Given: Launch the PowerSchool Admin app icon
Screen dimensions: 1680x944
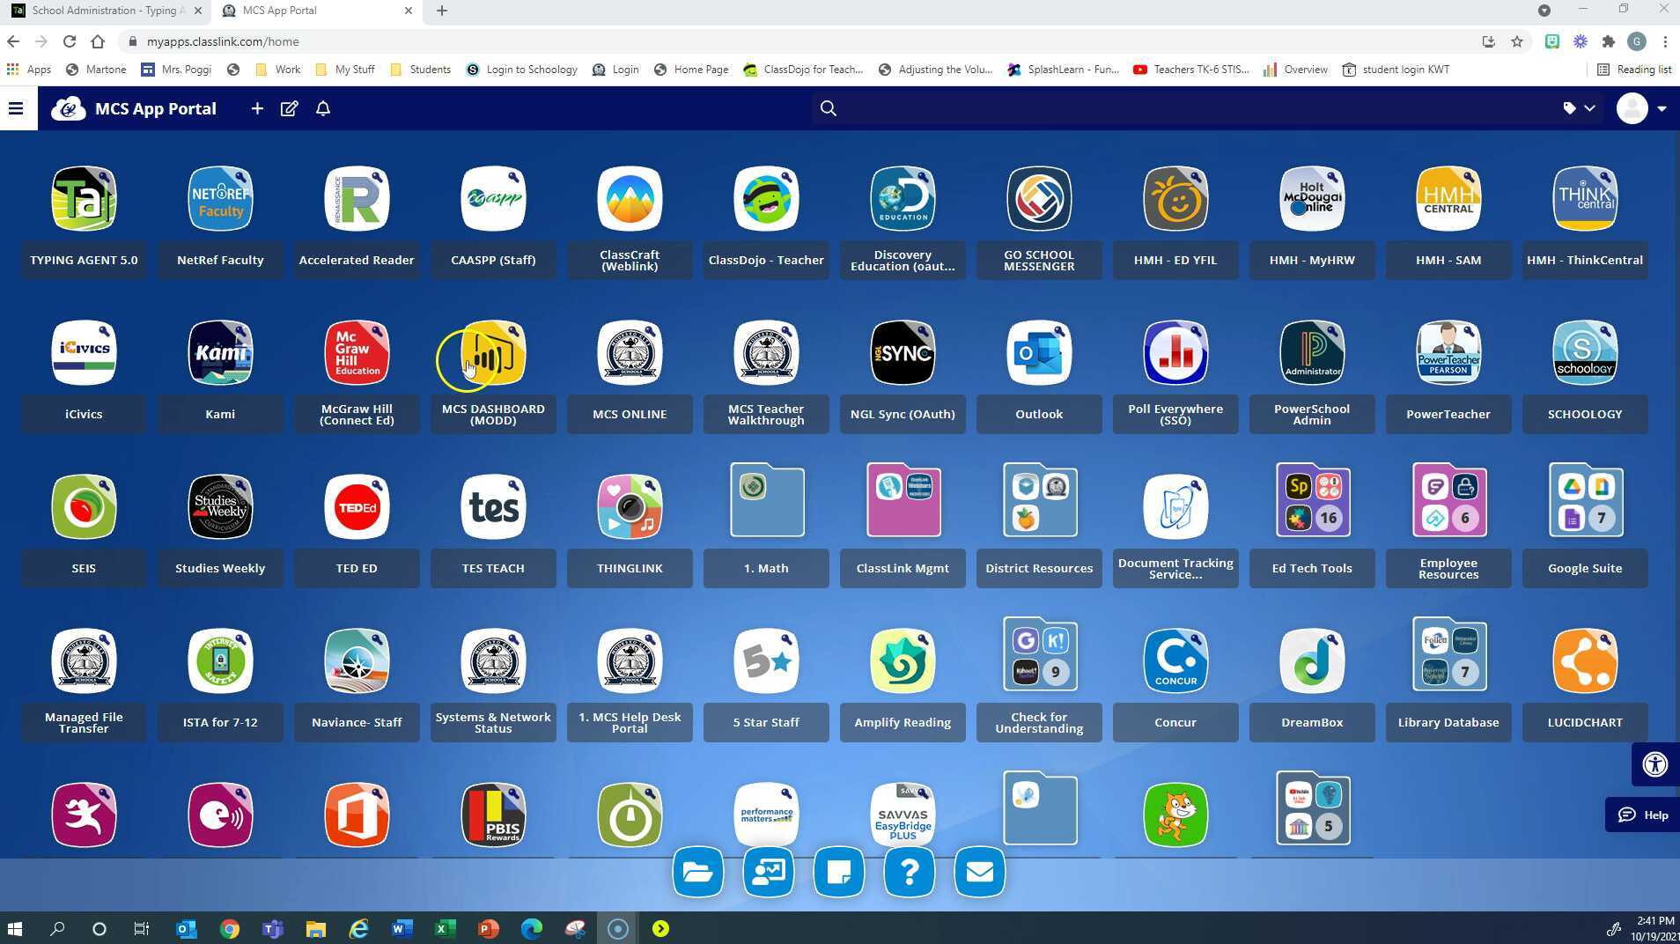Looking at the screenshot, I should 1312,353.
